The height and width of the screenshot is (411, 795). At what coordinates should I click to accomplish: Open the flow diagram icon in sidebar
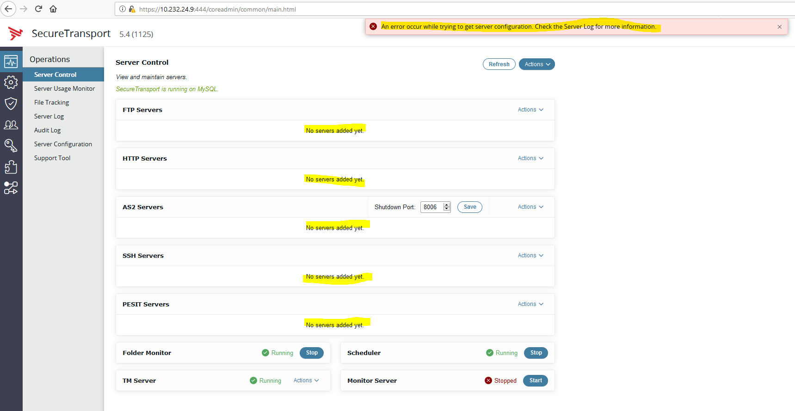point(11,187)
